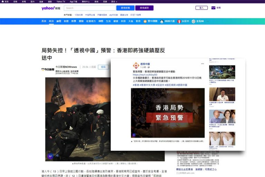Select the 政治 navigation tab

click(51, 21)
